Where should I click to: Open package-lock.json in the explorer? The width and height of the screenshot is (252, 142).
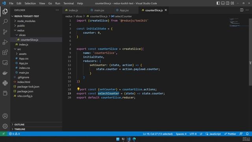tap(28, 87)
